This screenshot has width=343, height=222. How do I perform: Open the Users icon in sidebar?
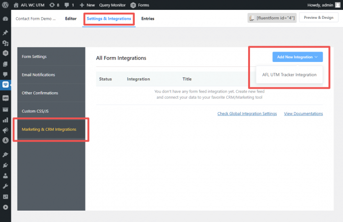[5, 175]
